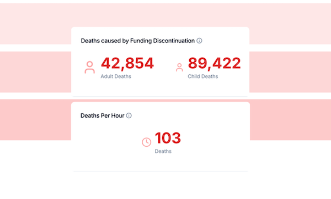Select the small child person icon

click(x=179, y=68)
